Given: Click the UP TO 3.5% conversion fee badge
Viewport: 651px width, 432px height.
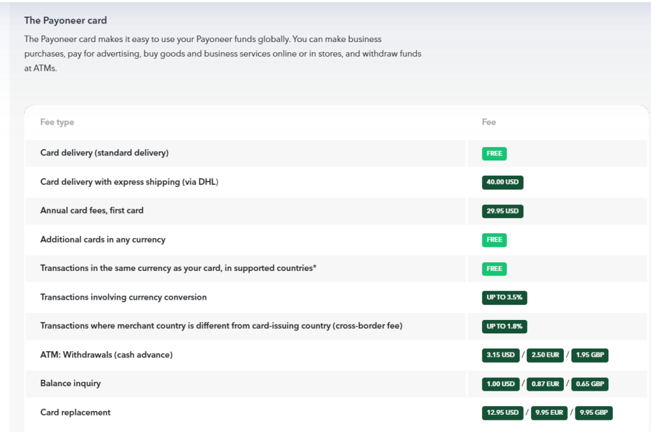Looking at the screenshot, I should [504, 297].
